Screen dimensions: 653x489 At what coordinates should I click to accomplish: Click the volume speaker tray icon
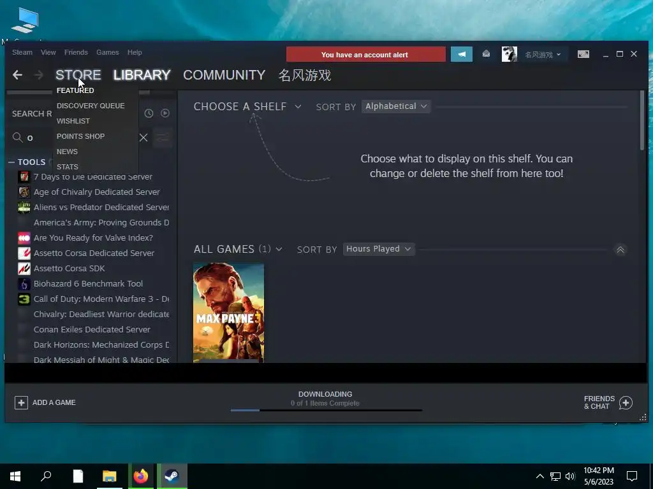click(570, 476)
